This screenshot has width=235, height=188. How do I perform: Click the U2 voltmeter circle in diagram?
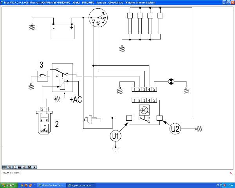click(175, 128)
